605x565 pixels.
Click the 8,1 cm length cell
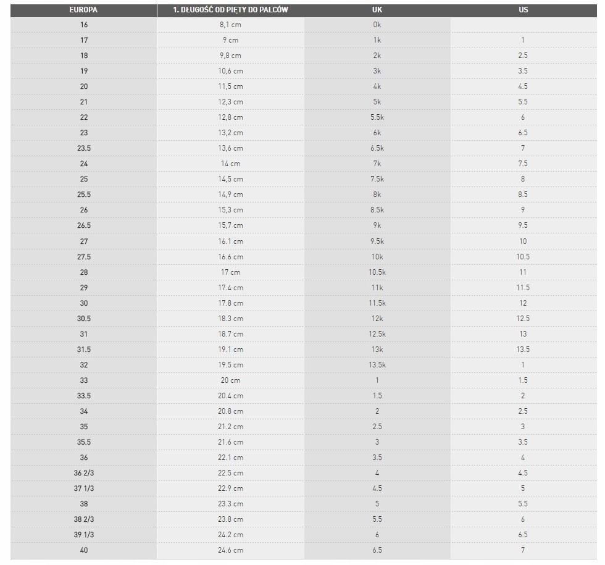click(x=230, y=25)
